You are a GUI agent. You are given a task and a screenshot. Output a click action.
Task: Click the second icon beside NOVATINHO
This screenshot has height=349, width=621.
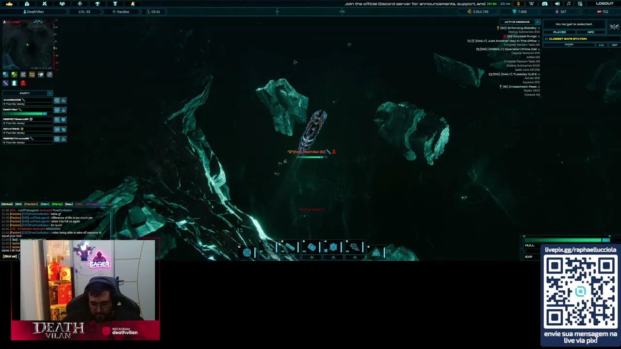pyautogui.click(x=64, y=129)
